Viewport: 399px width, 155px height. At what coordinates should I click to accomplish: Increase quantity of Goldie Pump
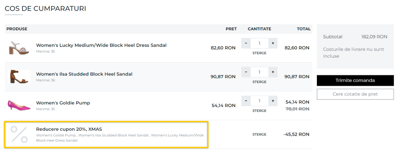[273, 101]
